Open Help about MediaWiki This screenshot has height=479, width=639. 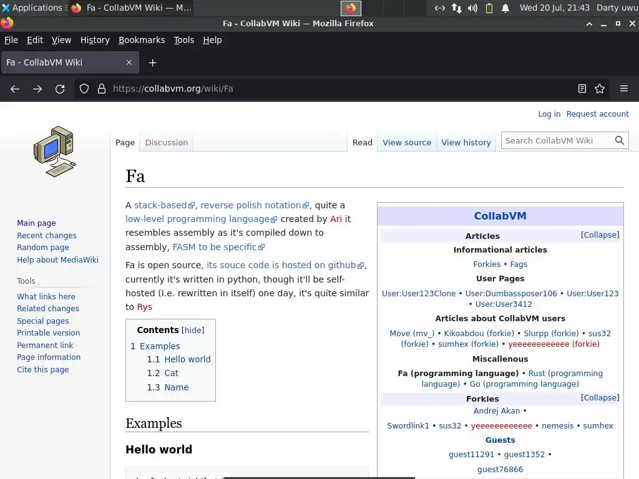coord(57,260)
